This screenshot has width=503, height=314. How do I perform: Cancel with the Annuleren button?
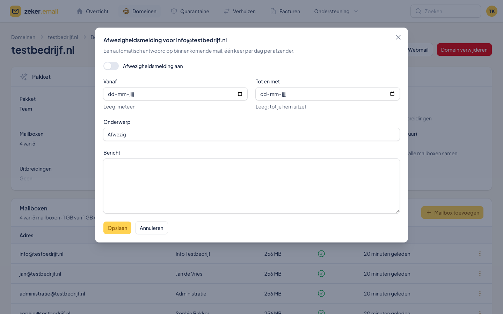coord(152,228)
